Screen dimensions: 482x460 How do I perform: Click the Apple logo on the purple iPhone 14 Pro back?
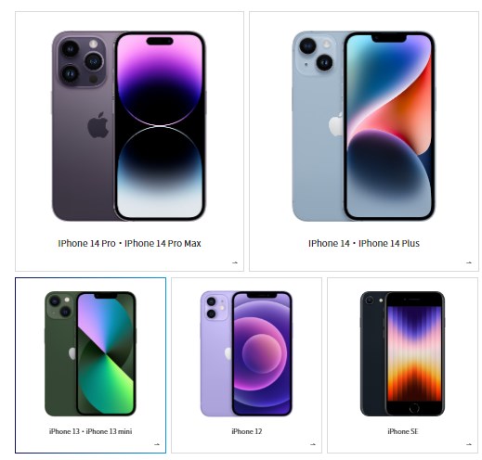point(98,125)
